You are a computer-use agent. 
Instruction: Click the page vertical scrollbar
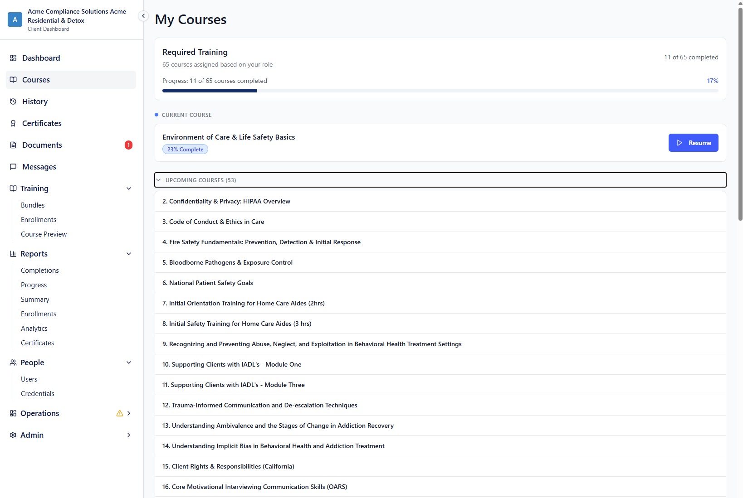tap(740, 113)
